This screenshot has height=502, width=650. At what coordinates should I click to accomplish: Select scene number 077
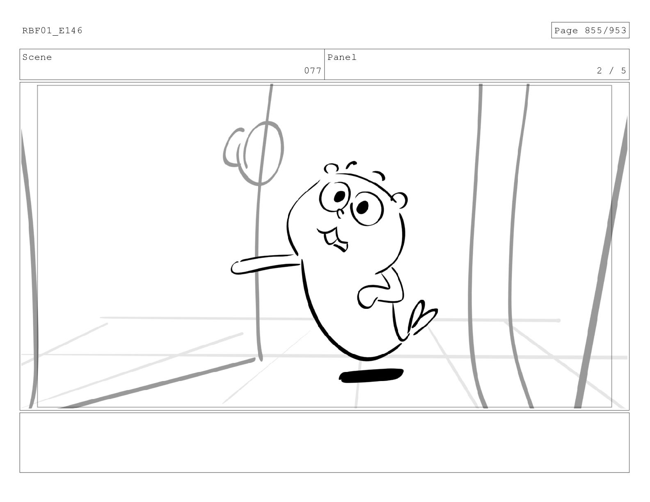pos(313,71)
